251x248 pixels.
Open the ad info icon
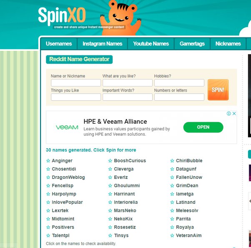tap(229, 114)
